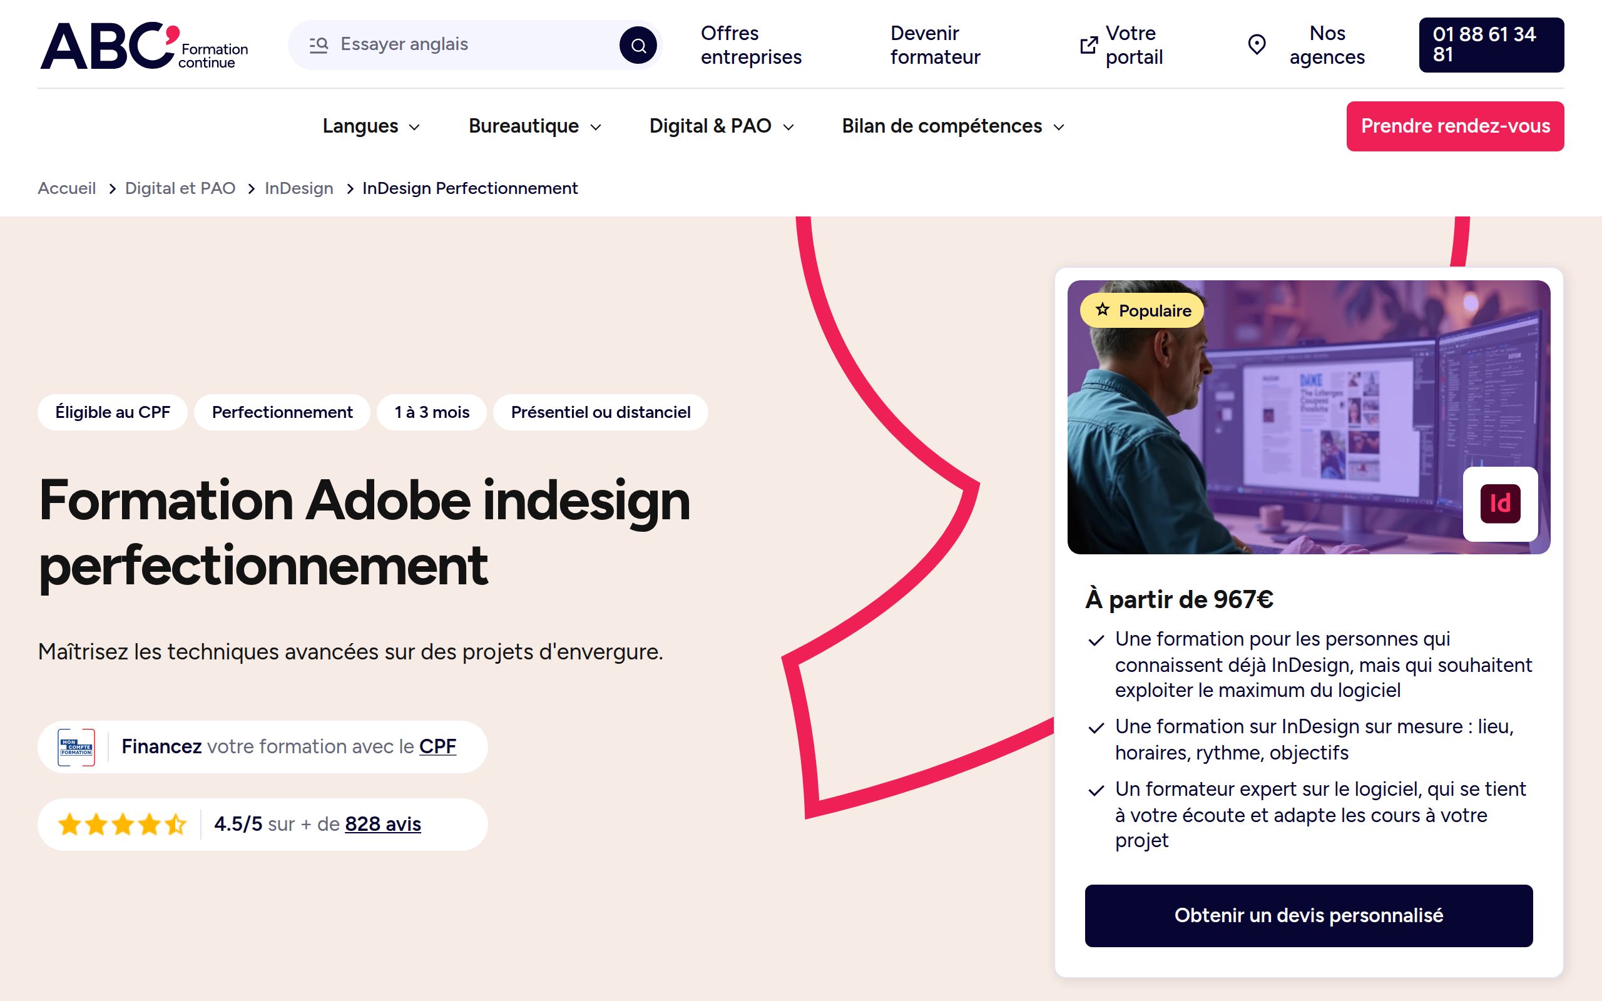Viewport: 1602px width, 1001px height.
Task: Click the star icon in Populaire badge
Action: coord(1102,310)
